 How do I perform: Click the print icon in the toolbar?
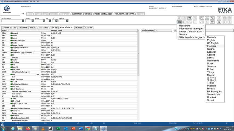(179, 18)
